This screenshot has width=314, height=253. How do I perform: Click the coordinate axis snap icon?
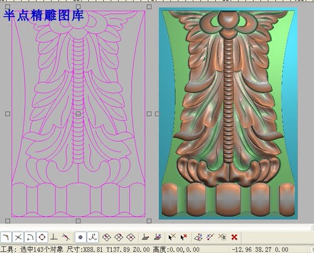point(92,237)
